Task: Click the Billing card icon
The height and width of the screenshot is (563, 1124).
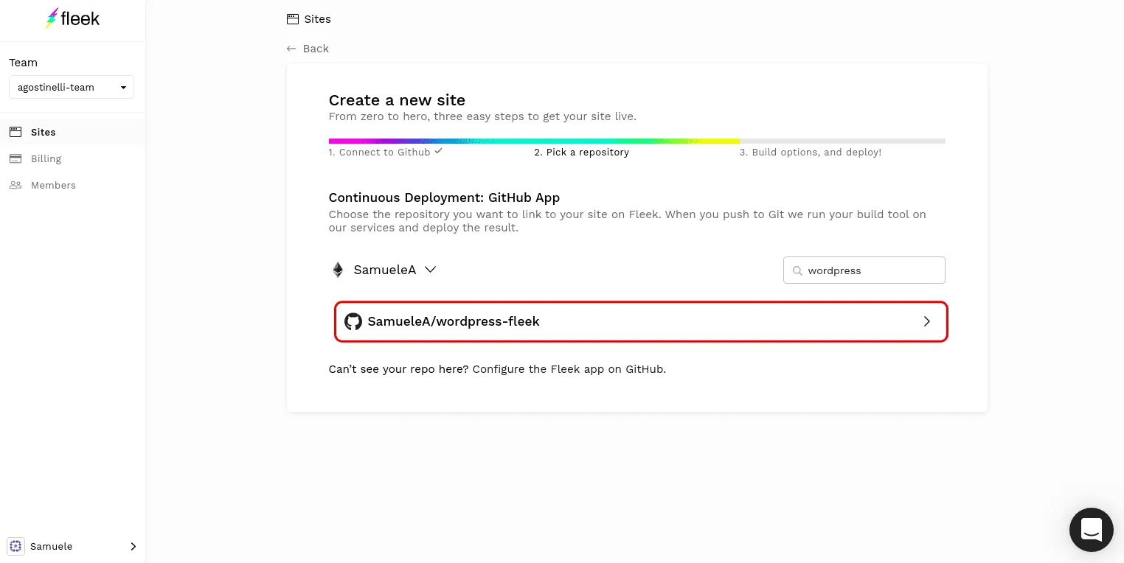Action: point(15,158)
